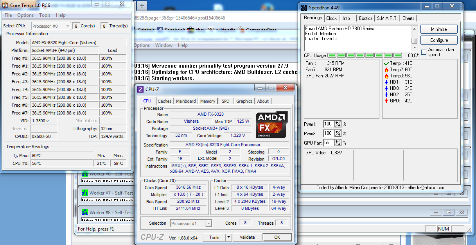Switch to the Caches tab in CPU-Z
Image resolution: width=476 pixels, height=245 pixels.
click(165, 101)
